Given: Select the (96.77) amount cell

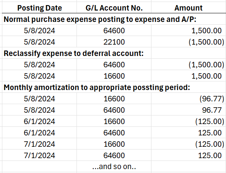Looking at the screenshot, I should pos(189,99).
